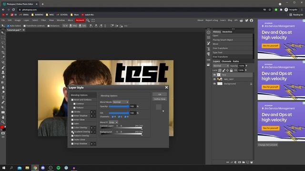The width and height of the screenshot is (305, 171).
Task: Enable Bevel and Emboss checkbox
Action: (x=72, y=100)
